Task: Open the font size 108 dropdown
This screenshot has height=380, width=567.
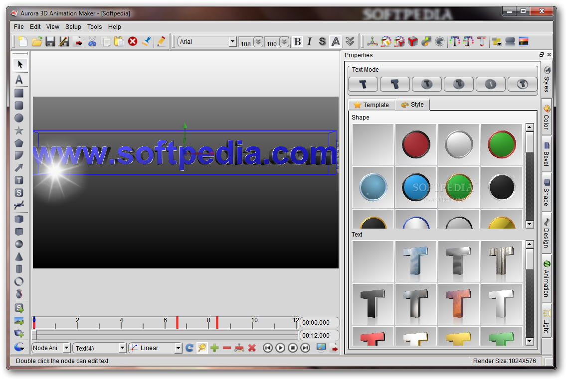Action: pyautogui.click(x=258, y=41)
